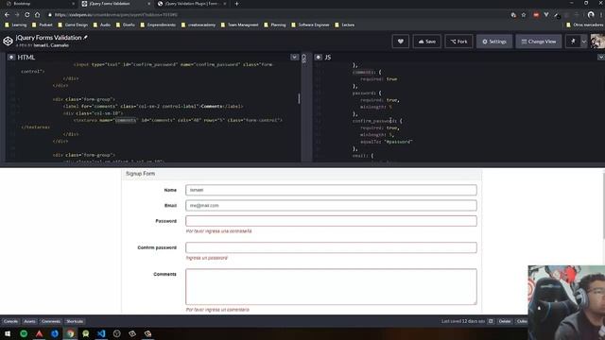The image size is (605, 340).
Task: Delete the pen
Action: pos(504,321)
